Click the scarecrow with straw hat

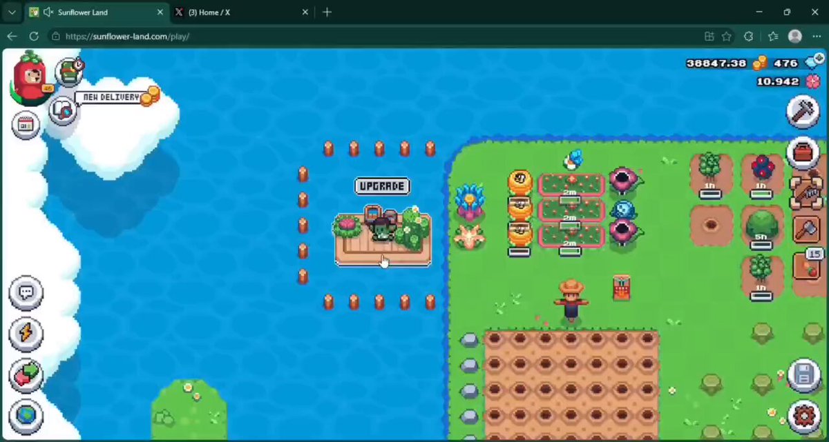[x=571, y=301]
